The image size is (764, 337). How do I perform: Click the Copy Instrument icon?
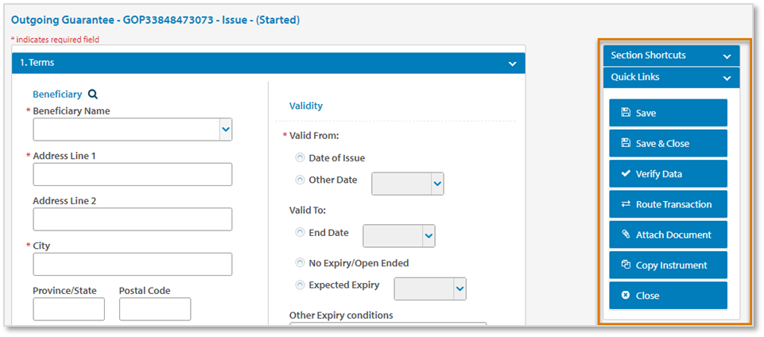(x=626, y=265)
